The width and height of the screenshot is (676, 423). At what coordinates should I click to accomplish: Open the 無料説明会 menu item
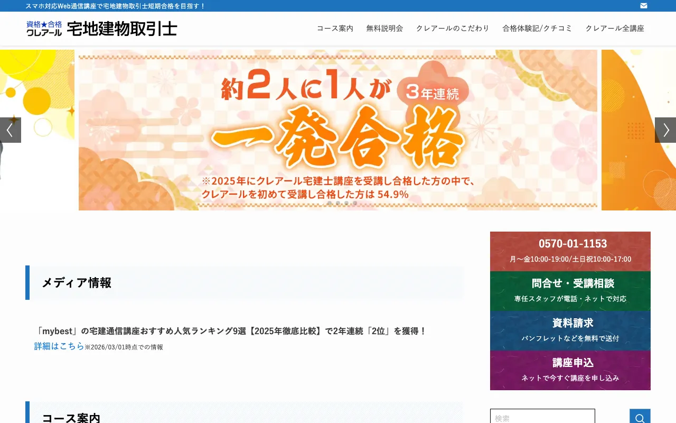tap(384, 29)
